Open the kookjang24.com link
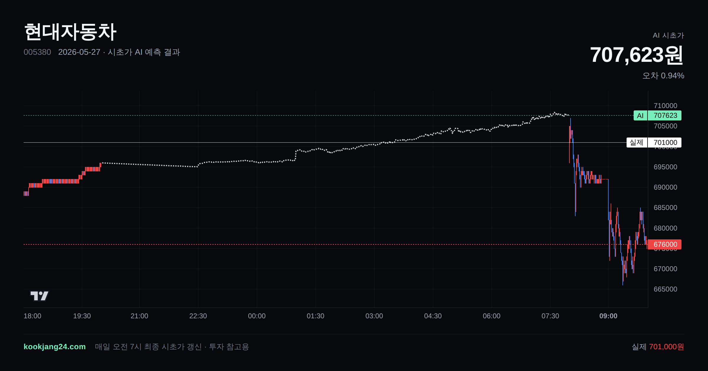Image resolution: width=708 pixels, height=371 pixels. [55, 347]
